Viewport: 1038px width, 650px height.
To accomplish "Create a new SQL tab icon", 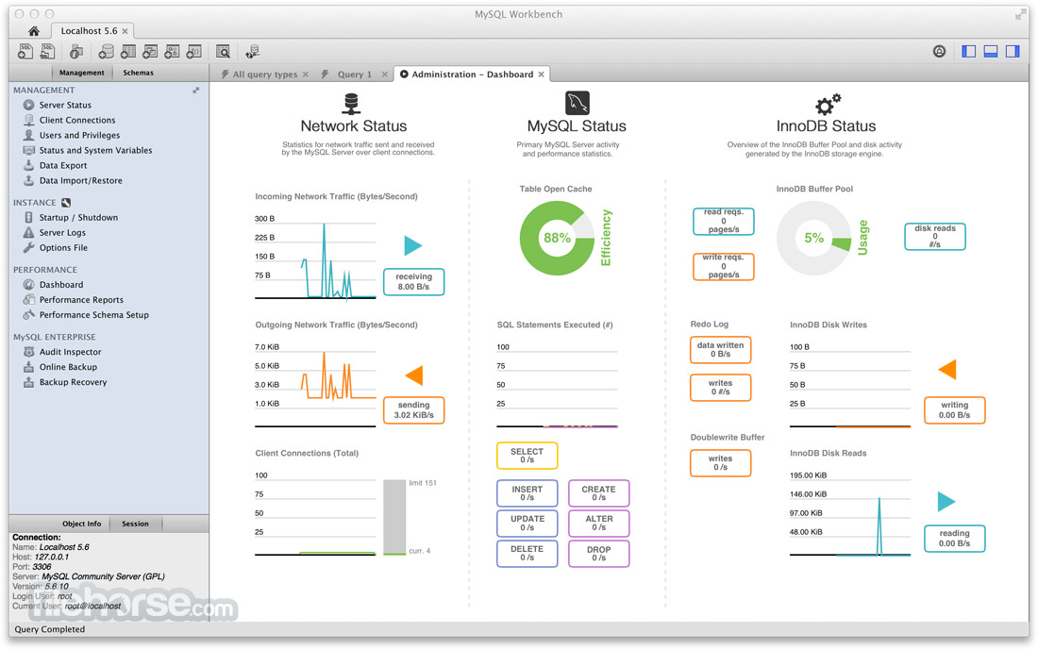I will pos(25,51).
